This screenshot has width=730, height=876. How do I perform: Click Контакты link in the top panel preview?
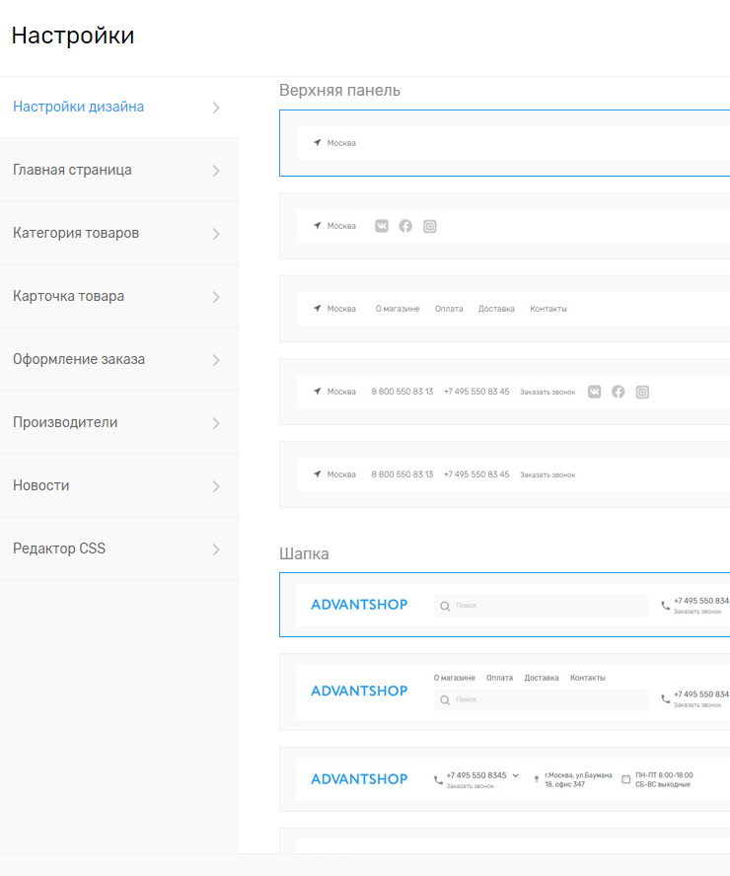coord(548,309)
